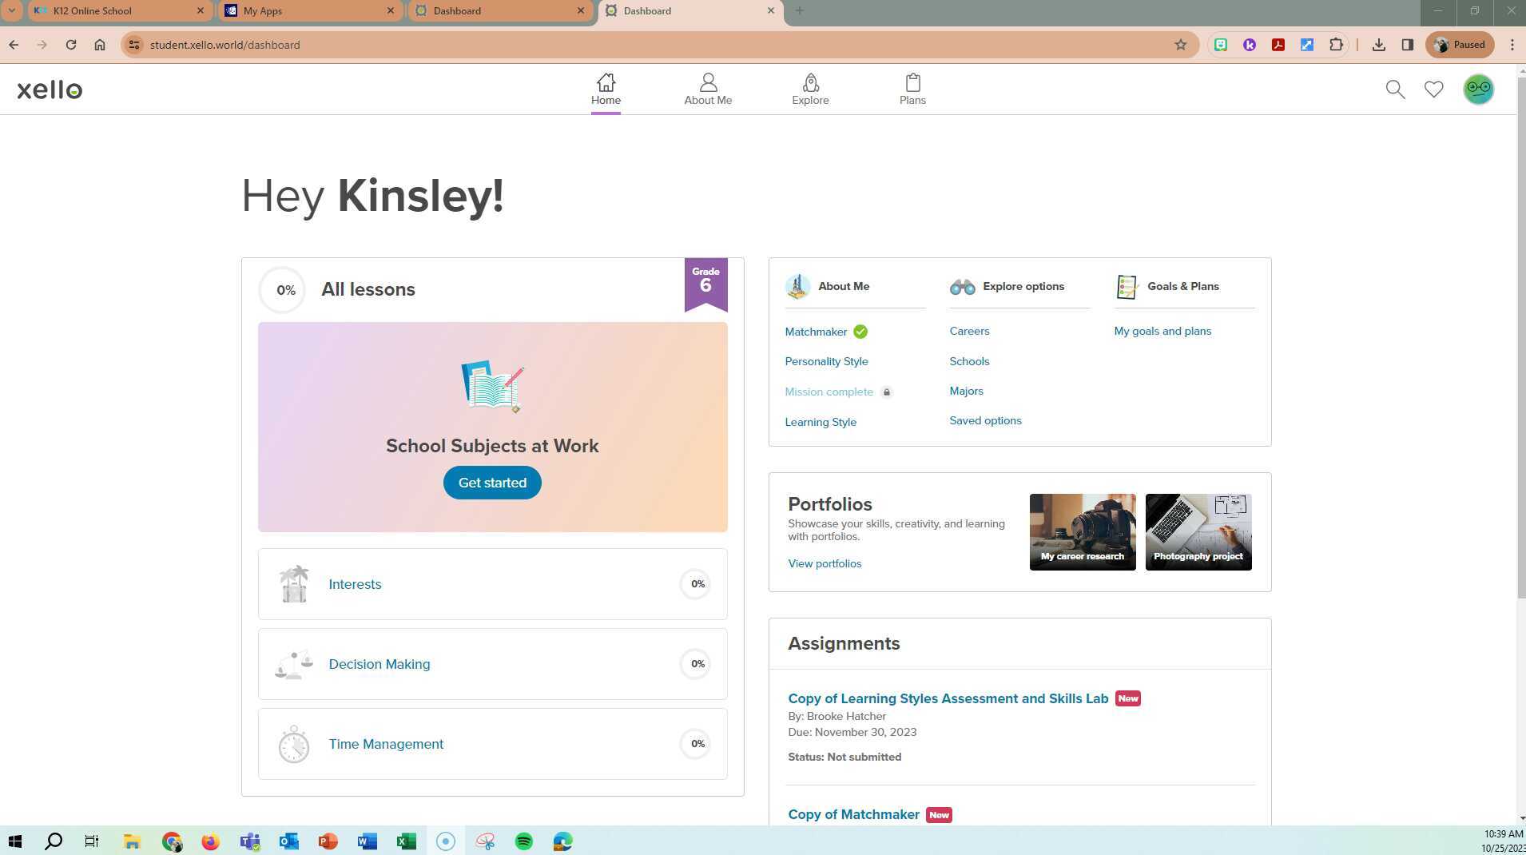This screenshot has height=855, width=1526.
Task: Open search using the magnifying glass icon
Action: (x=1395, y=89)
